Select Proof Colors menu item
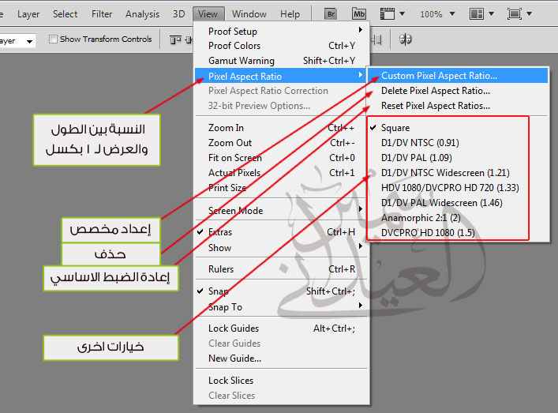Viewport: 558px width, 413px height. click(x=282, y=46)
